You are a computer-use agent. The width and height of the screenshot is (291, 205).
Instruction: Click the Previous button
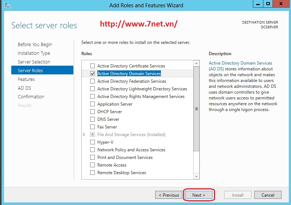[169, 195]
